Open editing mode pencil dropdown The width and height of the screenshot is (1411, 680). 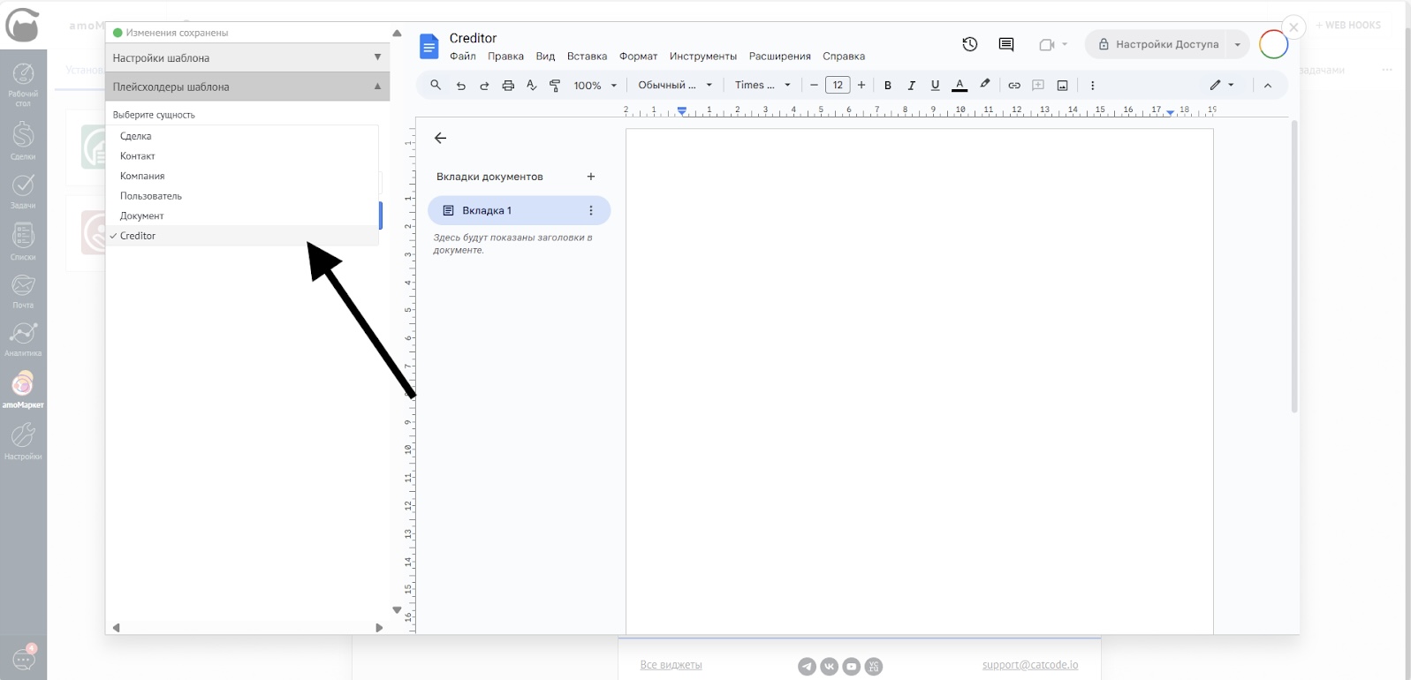point(1222,86)
